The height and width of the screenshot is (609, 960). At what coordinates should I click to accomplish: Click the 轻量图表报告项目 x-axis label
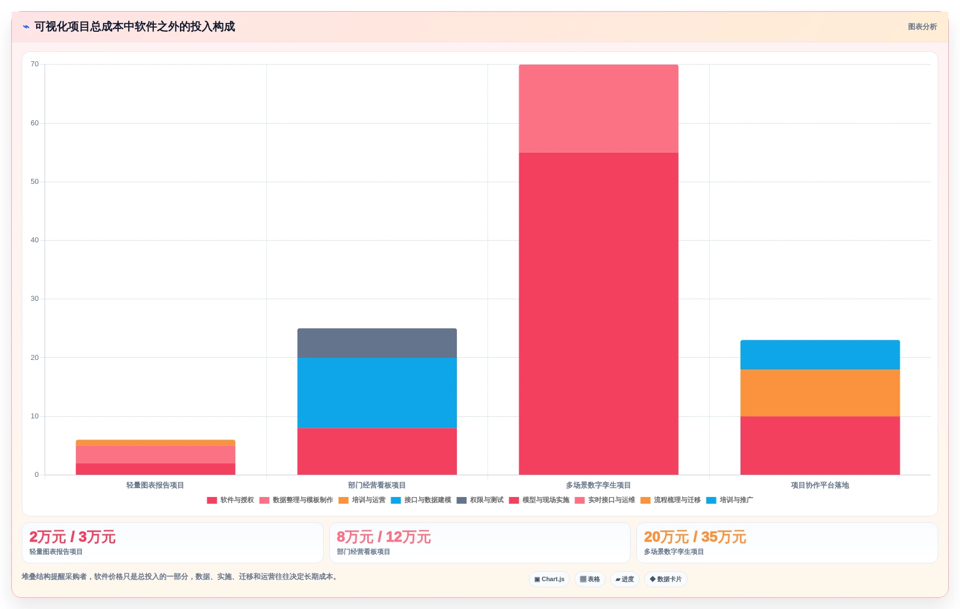click(155, 485)
